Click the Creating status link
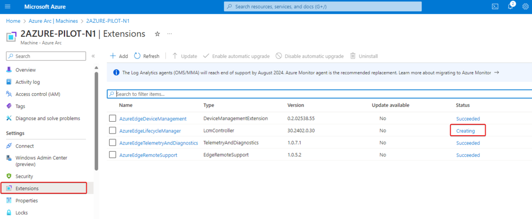This screenshot has width=532, height=219. (x=465, y=131)
